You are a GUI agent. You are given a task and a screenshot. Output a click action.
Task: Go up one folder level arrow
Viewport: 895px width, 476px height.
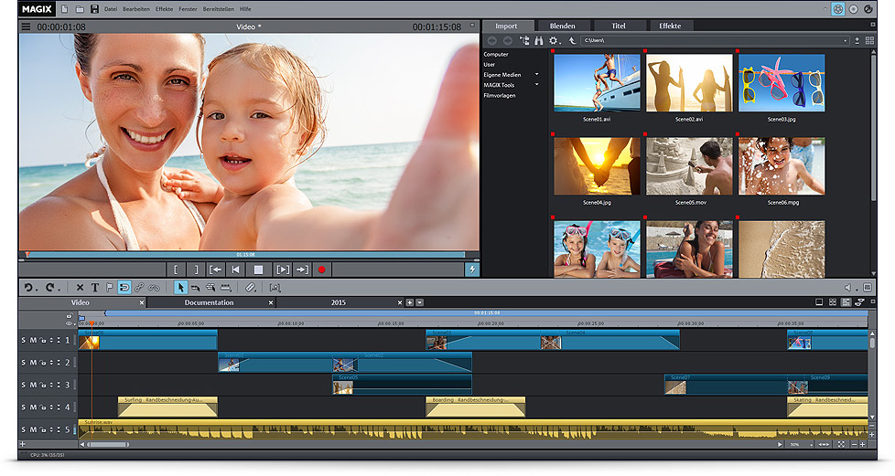tap(571, 40)
